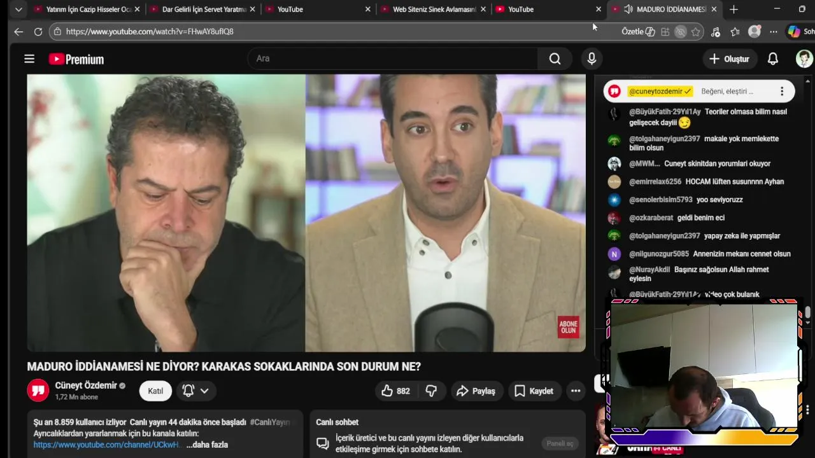The height and width of the screenshot is (458, 815).
Task: Expand live chat with Paneli aç
Action: tap(560, 443)
